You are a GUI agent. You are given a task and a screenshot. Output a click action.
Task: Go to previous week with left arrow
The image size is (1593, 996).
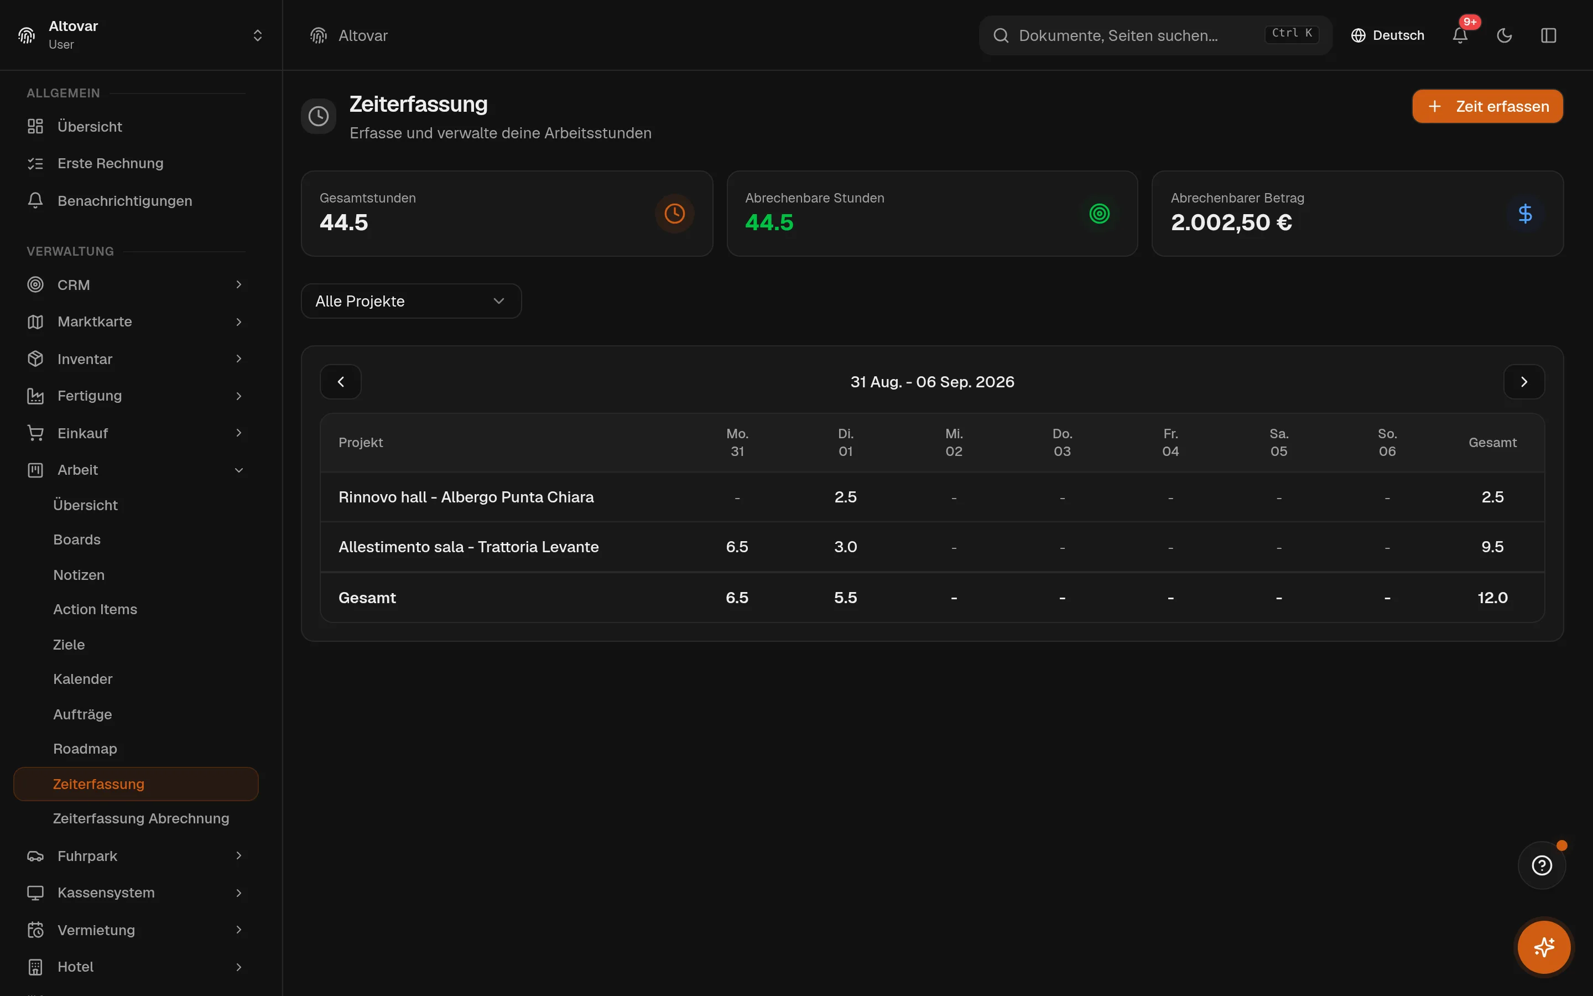[340, 382]
